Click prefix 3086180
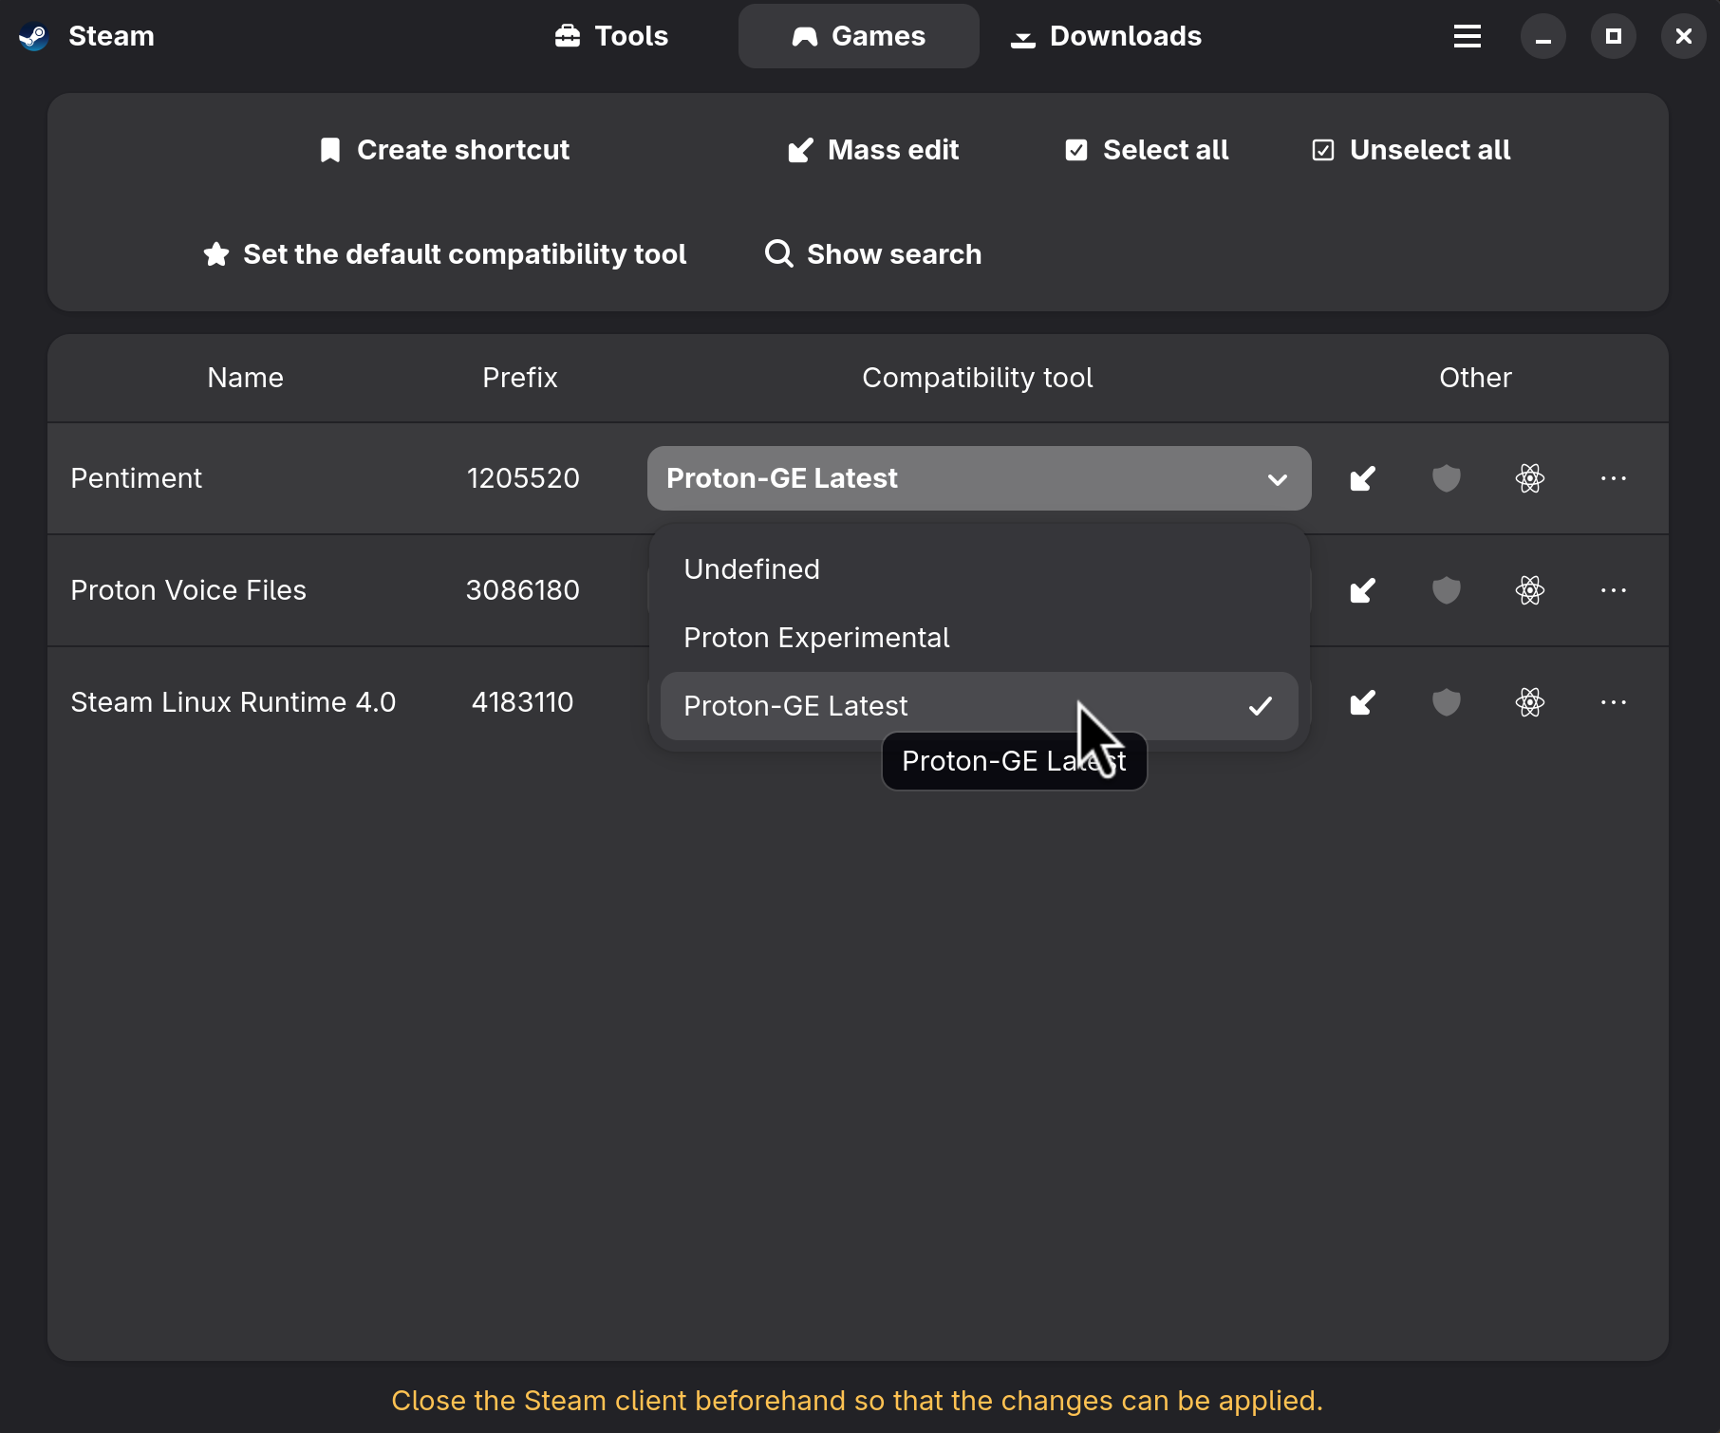Image resolution: width=1720 pixels, height=1433 pixels. [x=523, y=590]
